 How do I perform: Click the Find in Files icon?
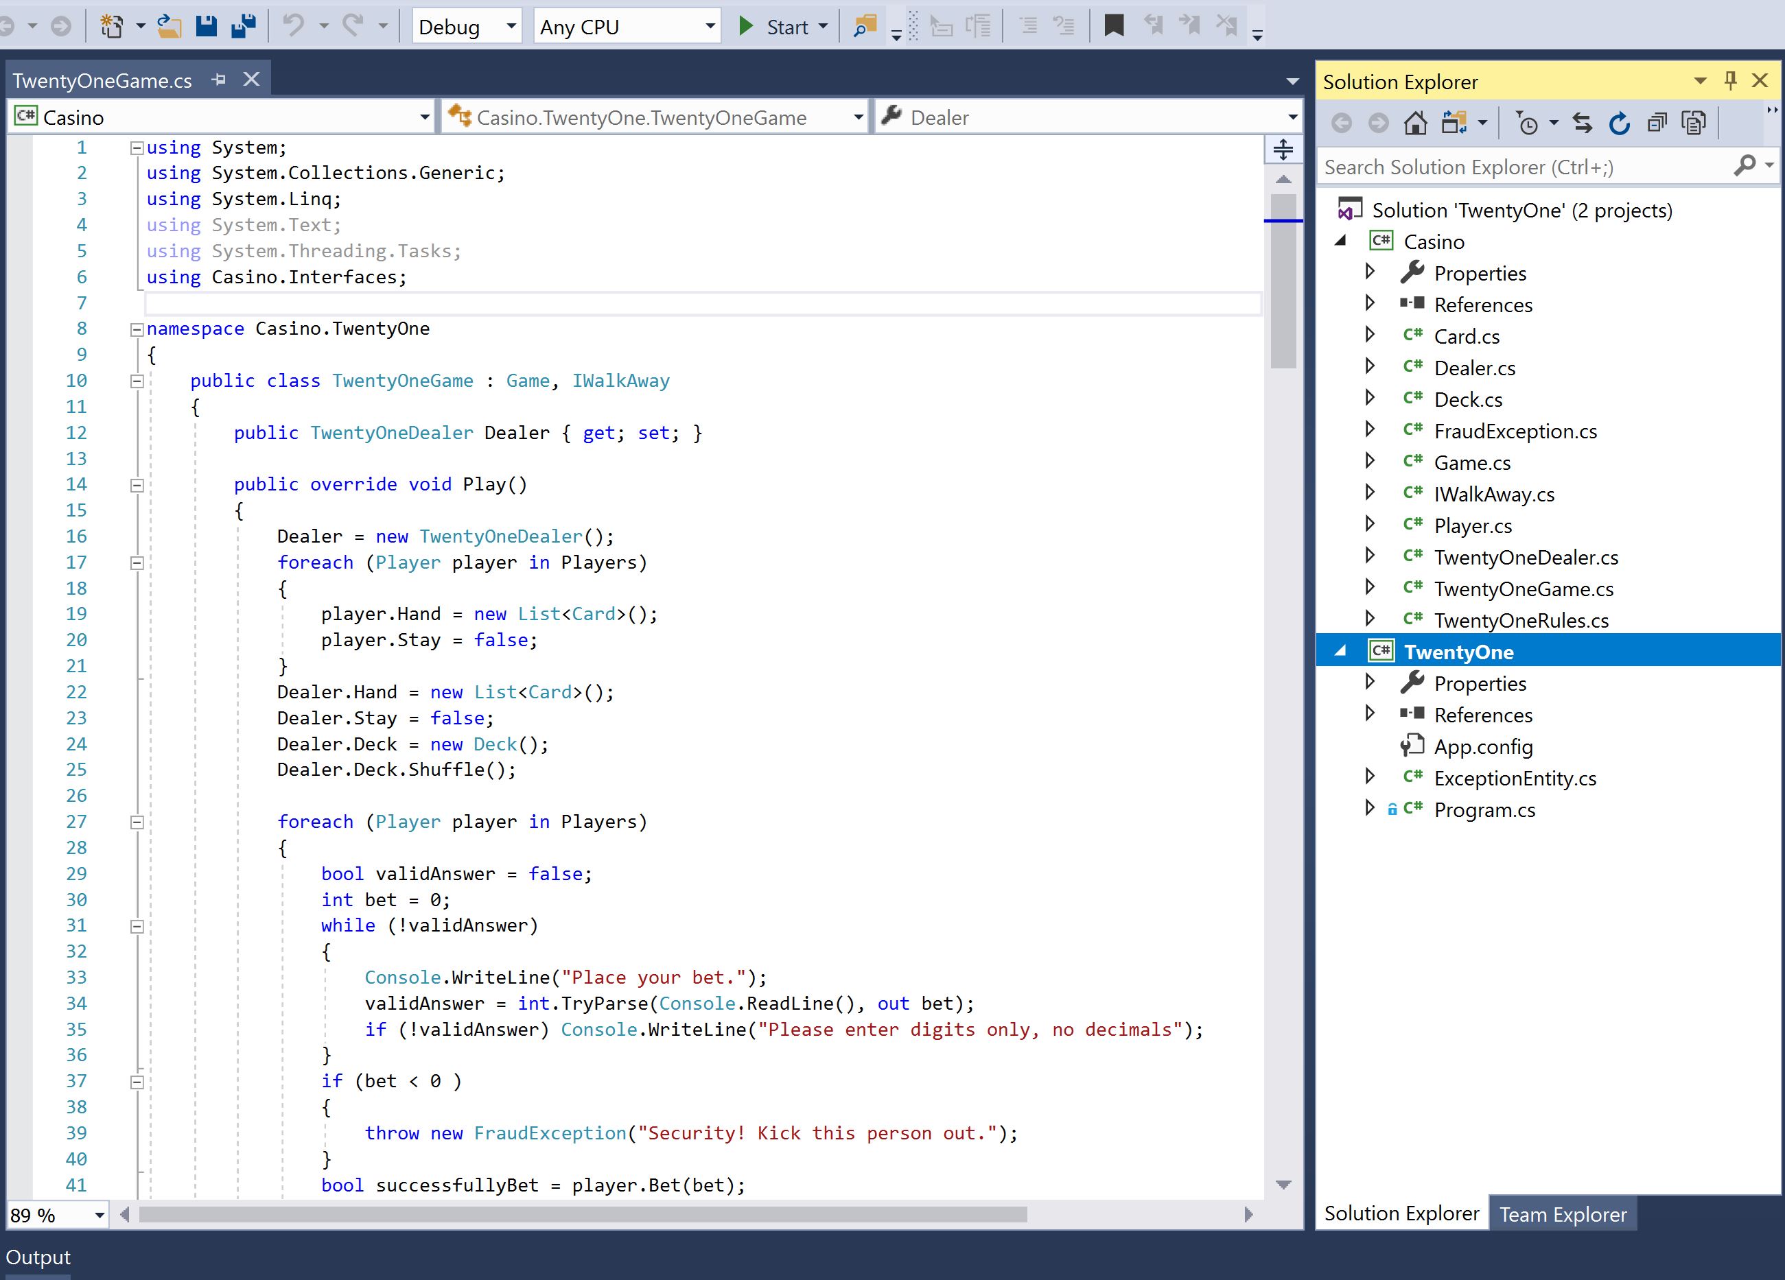[x=865, y=27]
